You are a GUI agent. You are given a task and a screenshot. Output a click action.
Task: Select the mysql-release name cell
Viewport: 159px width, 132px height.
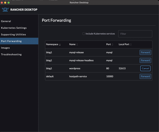[76, 52]
